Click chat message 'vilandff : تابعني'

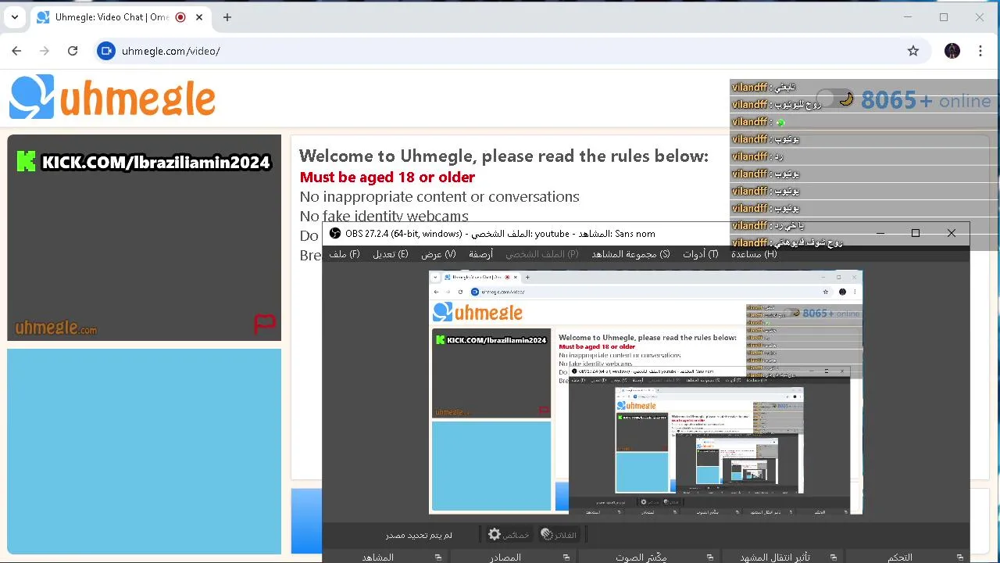763,87
